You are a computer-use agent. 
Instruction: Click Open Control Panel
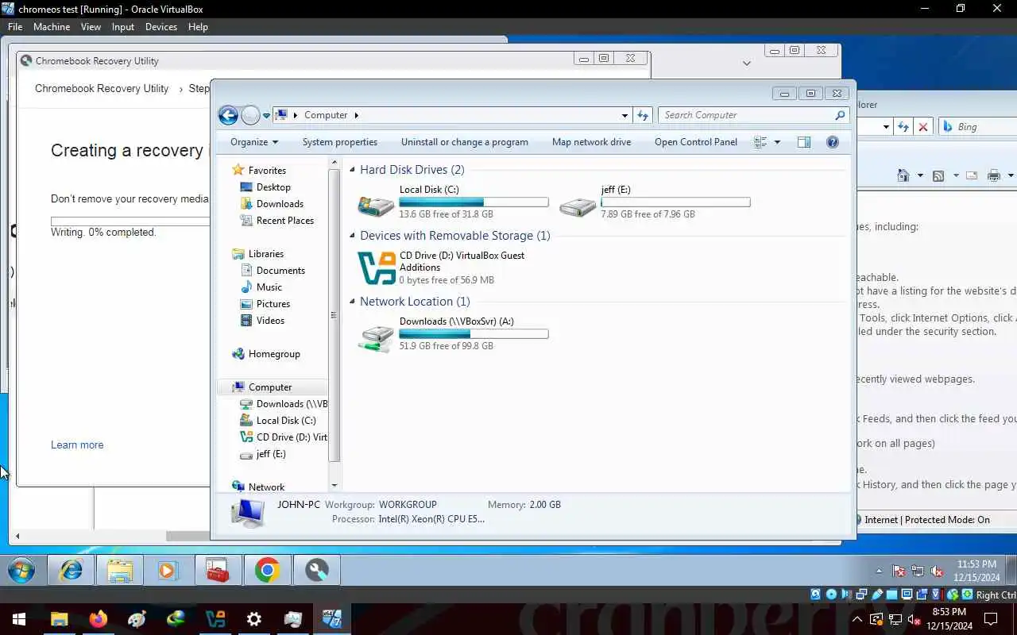pyautogui.click(x=696, y=142)
